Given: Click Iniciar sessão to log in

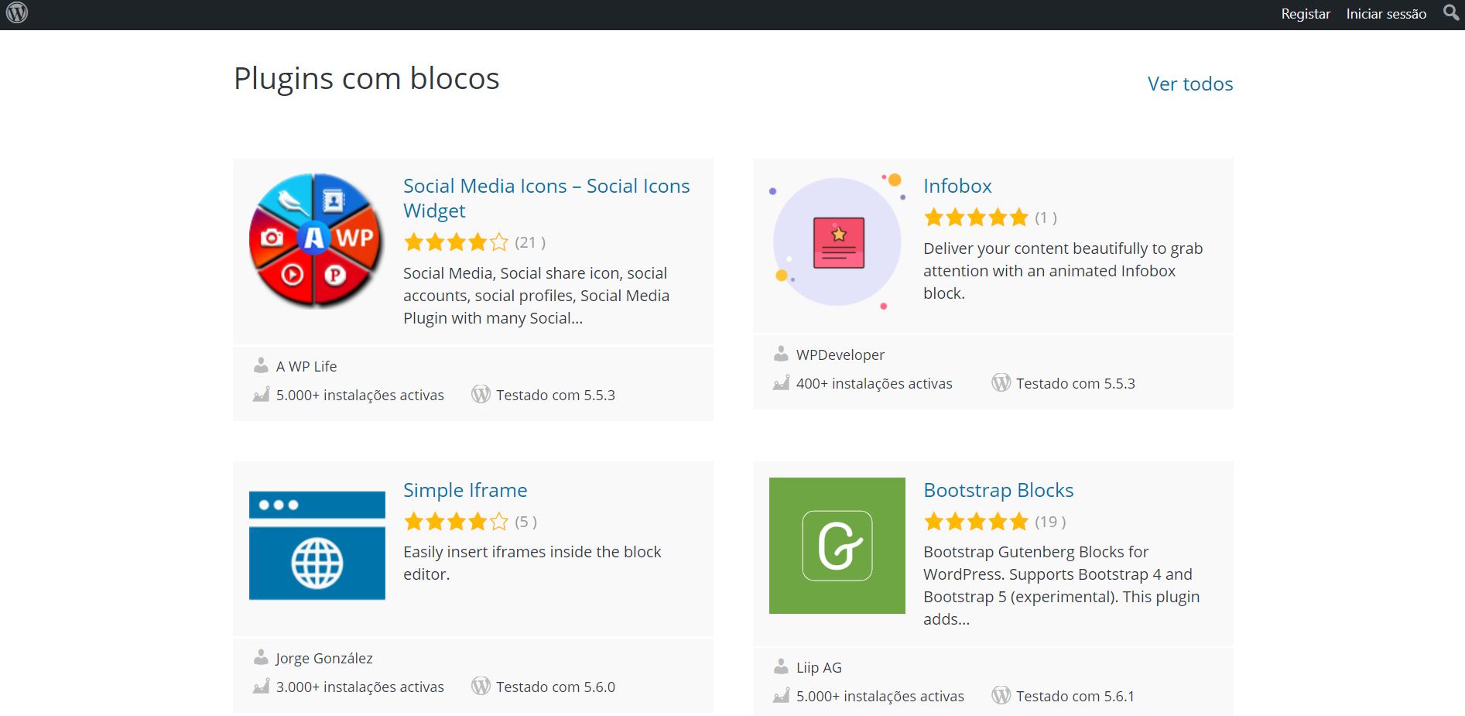Looking at the screenshot, I should point(1386,14).
